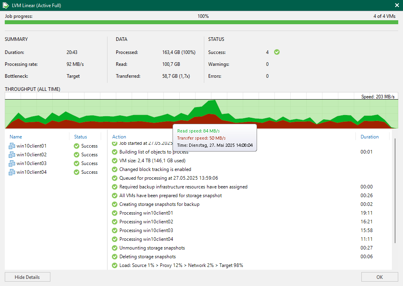Select the win10client04 VM icon
Viewport: 403px width, 286px height.
coord(12,172)
